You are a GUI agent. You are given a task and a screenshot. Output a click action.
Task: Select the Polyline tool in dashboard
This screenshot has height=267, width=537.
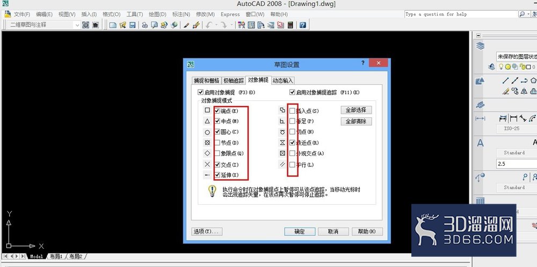[x=524, y=80]
